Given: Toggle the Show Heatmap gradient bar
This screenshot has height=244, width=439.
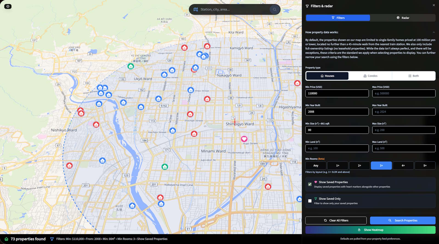Looking at the screenshot, I should click(370, 230).
